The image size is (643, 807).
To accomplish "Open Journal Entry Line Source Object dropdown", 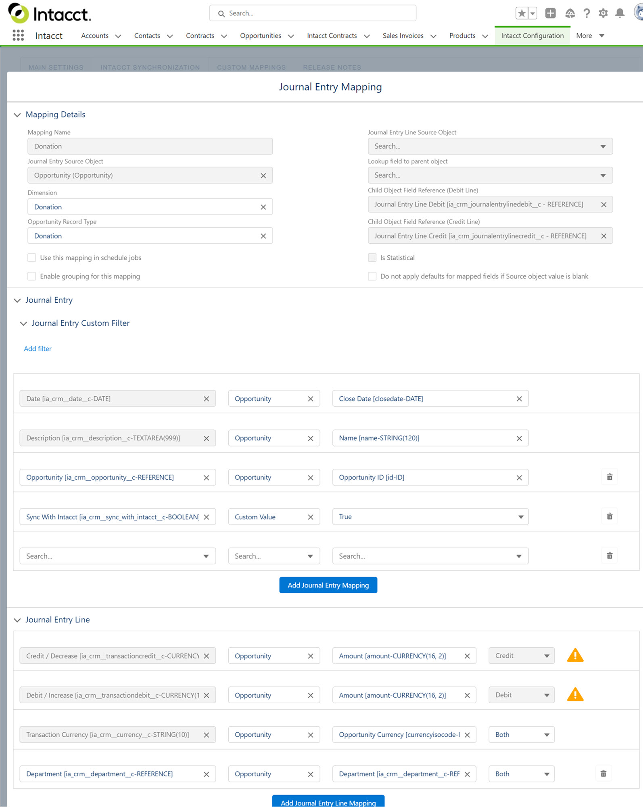I will [490, 146].
